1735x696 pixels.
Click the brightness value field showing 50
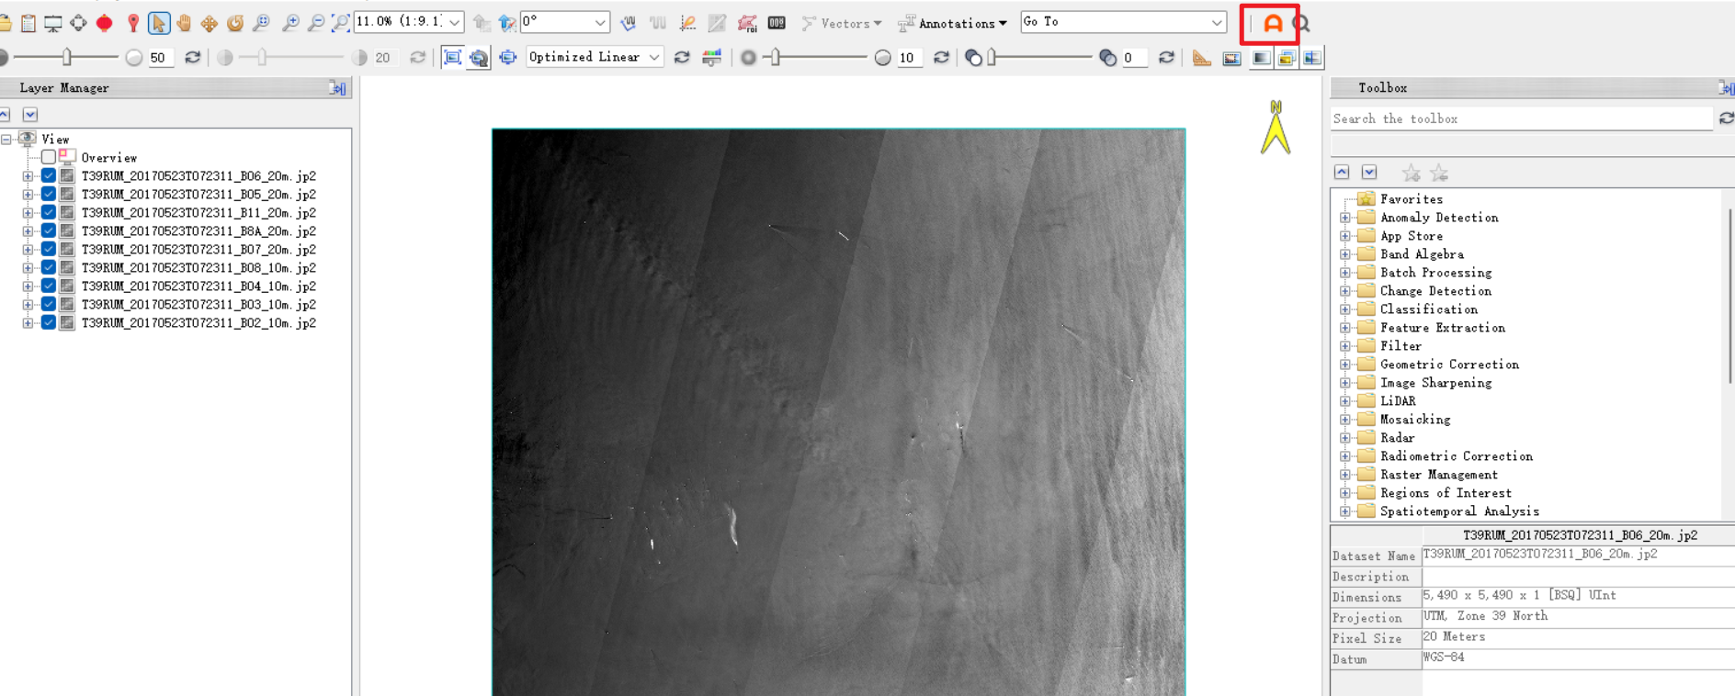click(161, 58)
